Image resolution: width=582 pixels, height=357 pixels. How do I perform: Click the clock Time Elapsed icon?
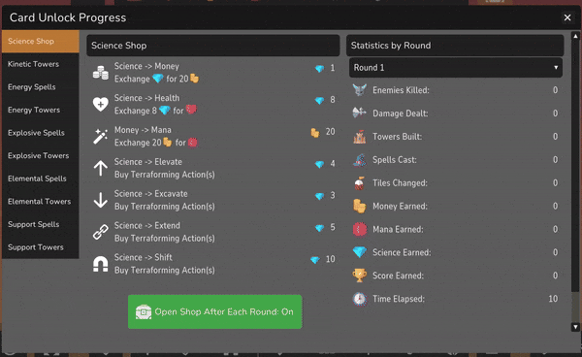tap(359, 299)
